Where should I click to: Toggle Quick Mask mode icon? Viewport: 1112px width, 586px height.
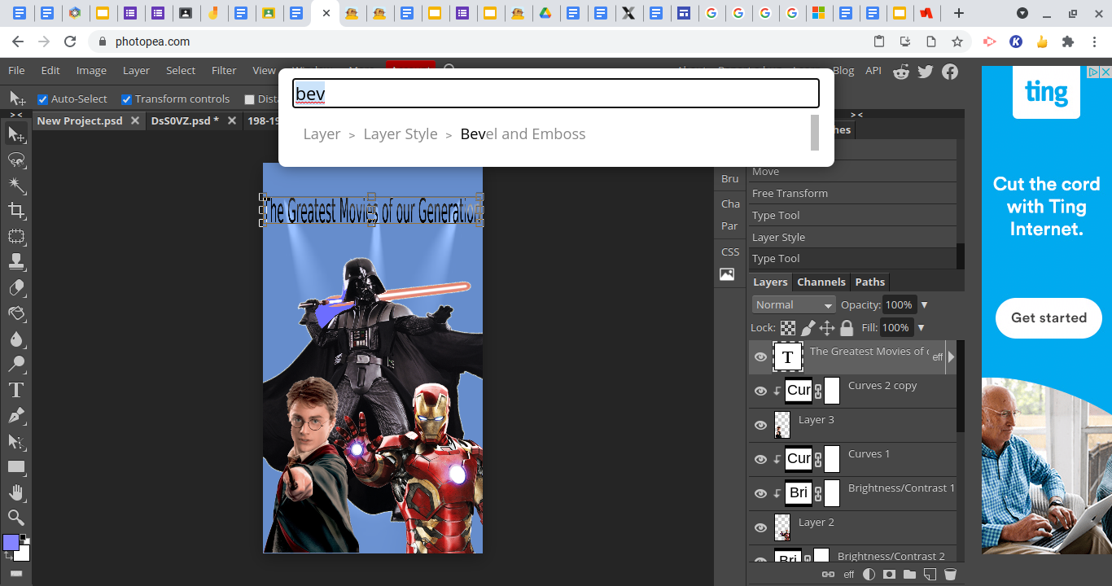coord(16,574)
